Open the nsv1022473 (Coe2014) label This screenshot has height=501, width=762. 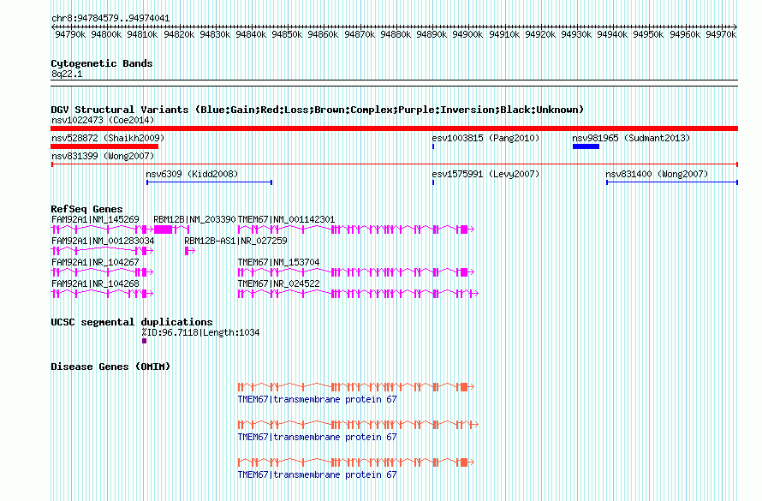[103, 120]
